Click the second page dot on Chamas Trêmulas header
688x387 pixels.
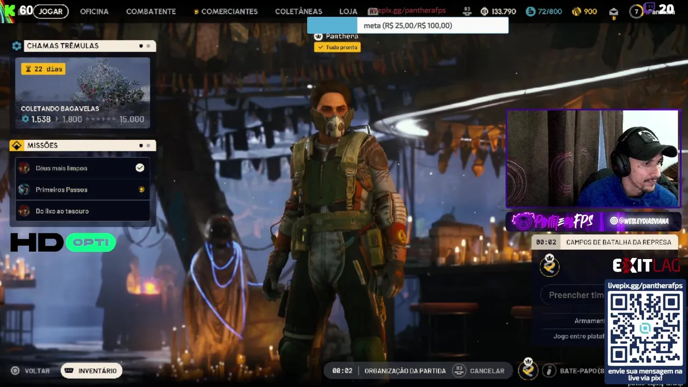click(x=148, y=46)
